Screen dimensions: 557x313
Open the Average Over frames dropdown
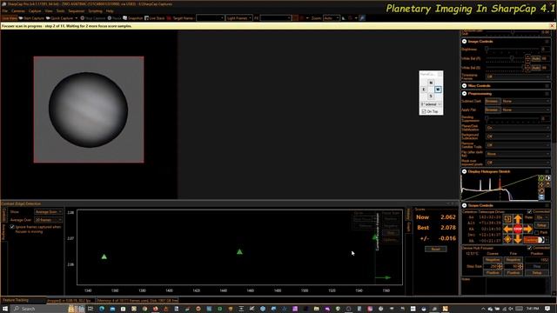tap(49, 220)
